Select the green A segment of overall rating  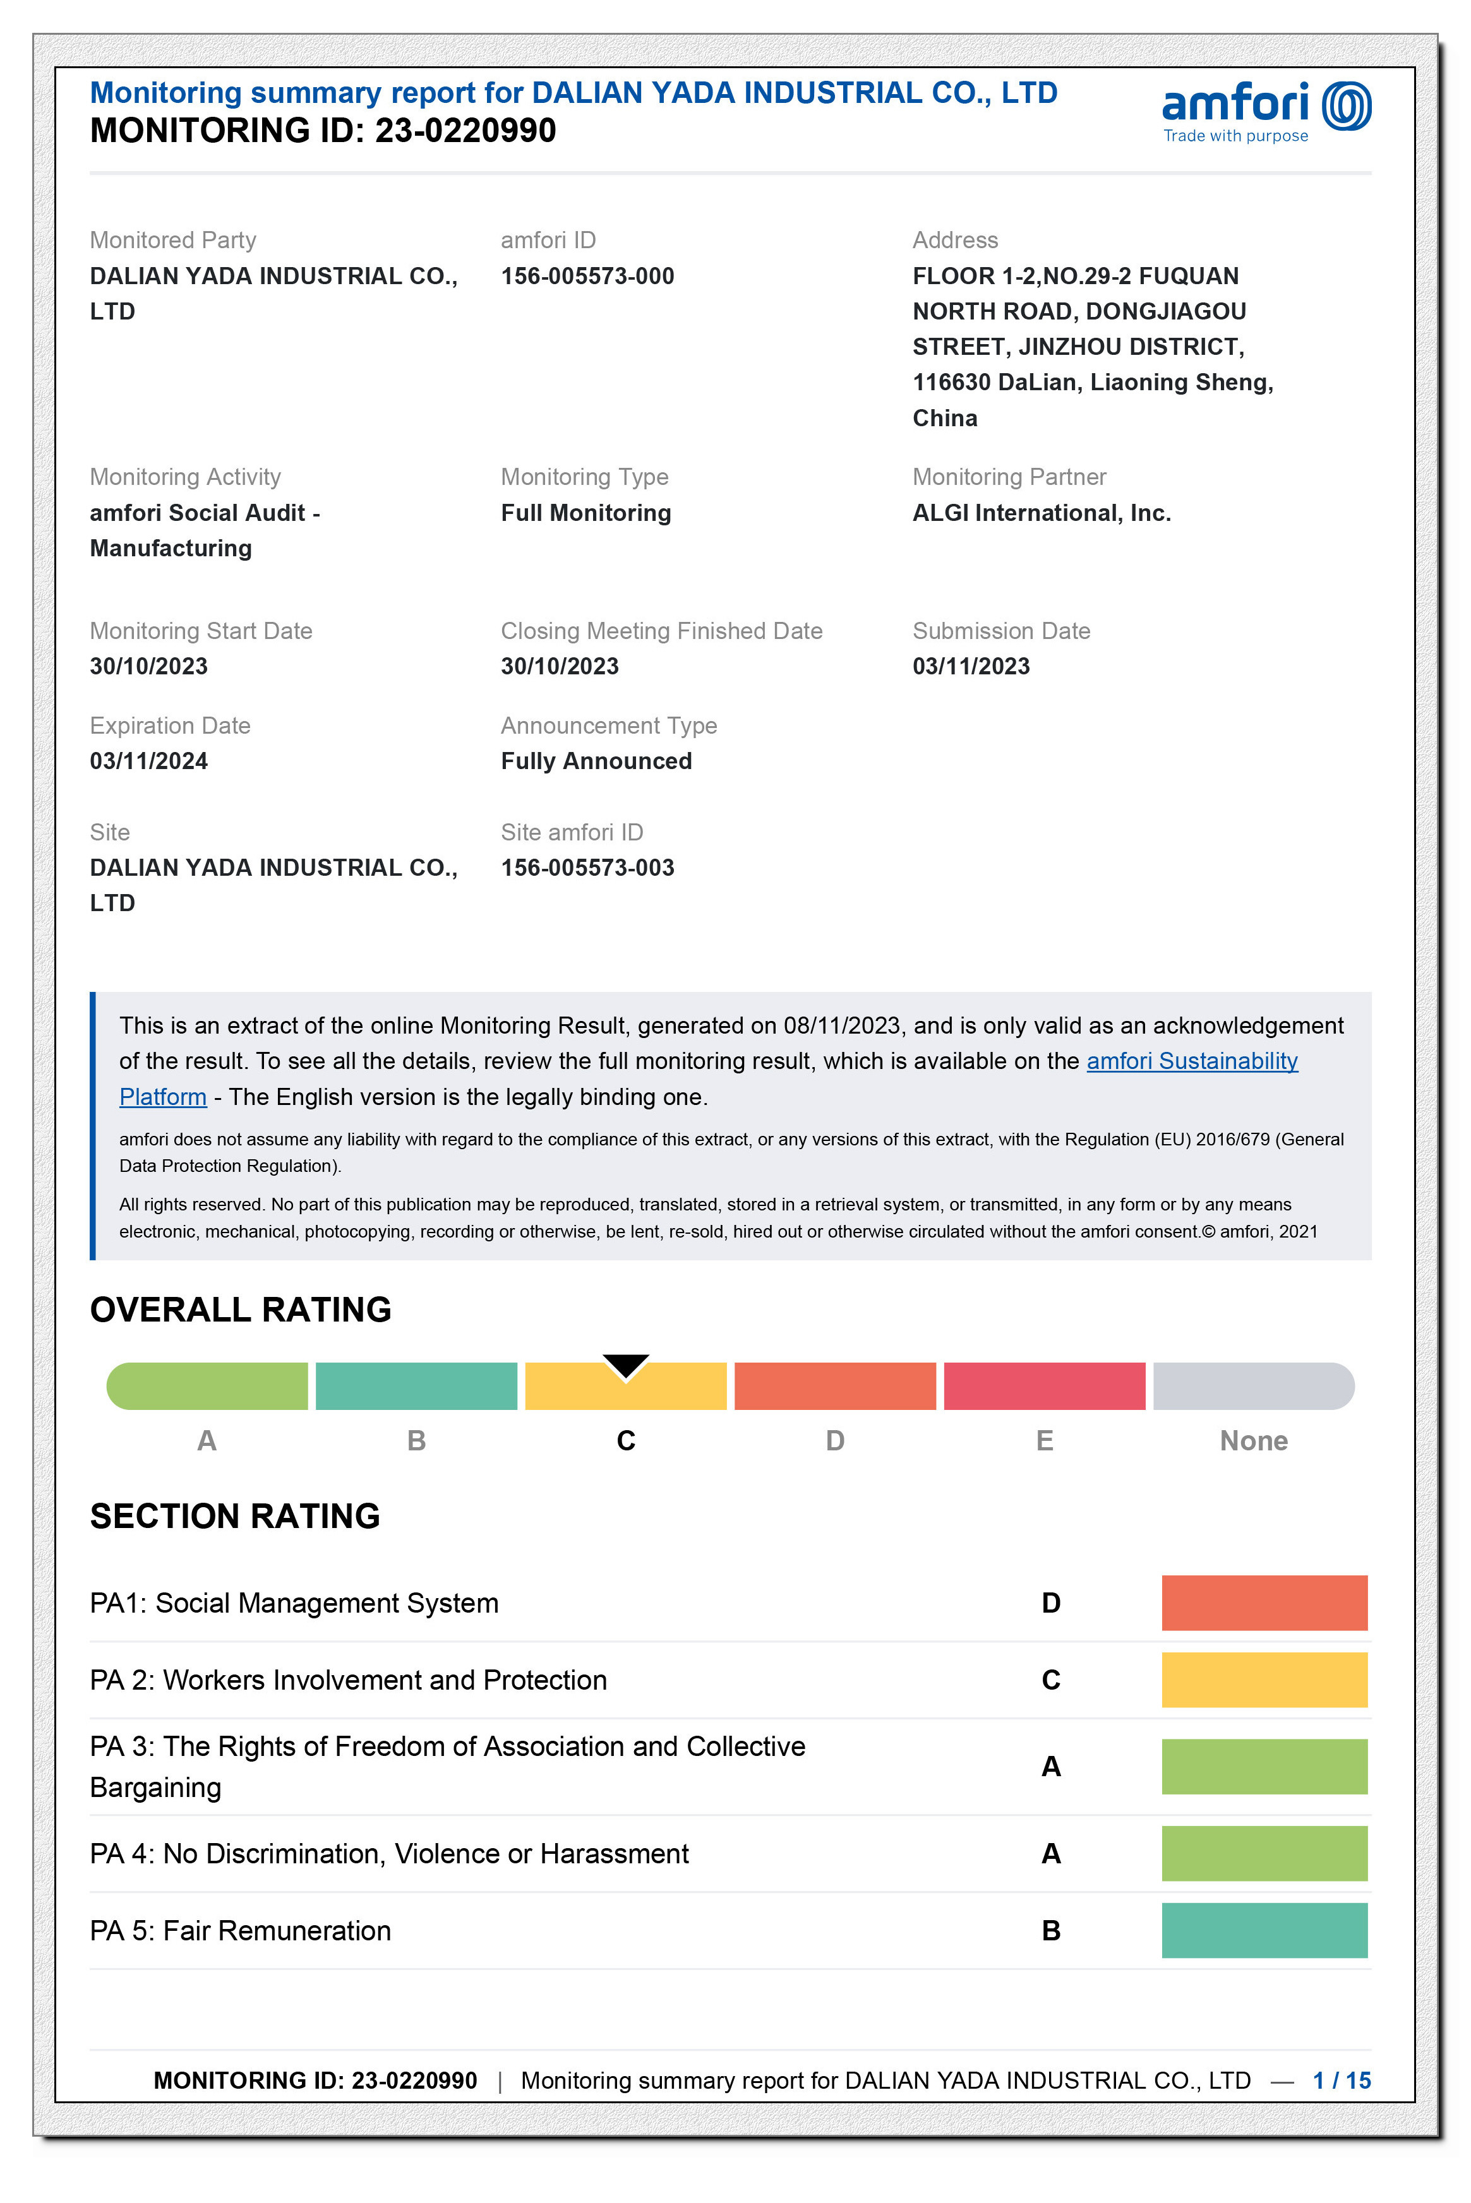pyautogui.click(x=207, y=1386)
